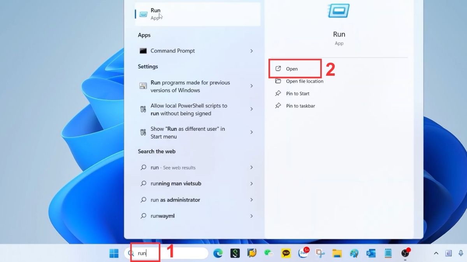Open KakaoTalk from the taskbar

(286, 253)
